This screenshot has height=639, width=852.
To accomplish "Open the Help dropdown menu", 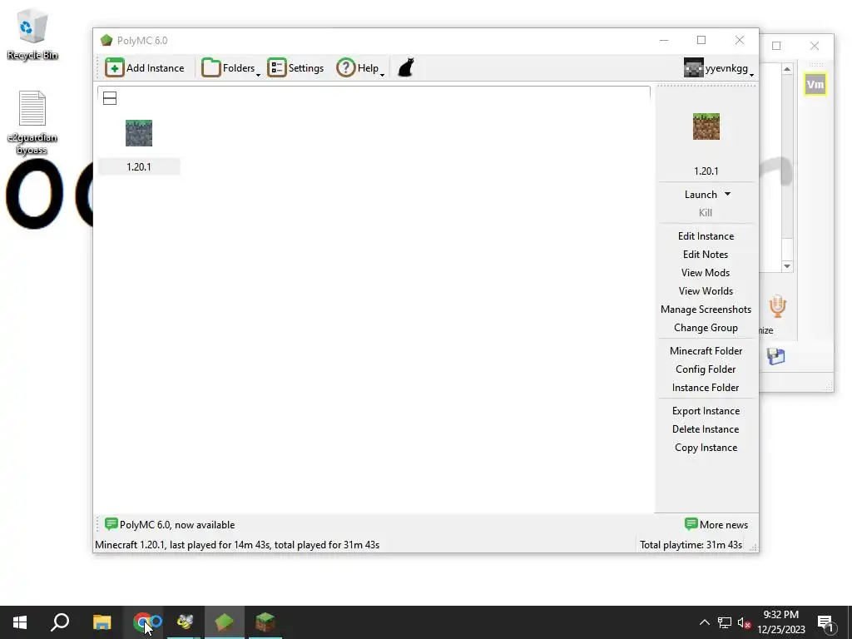I will pyautogui.click(x=360, y=68).
